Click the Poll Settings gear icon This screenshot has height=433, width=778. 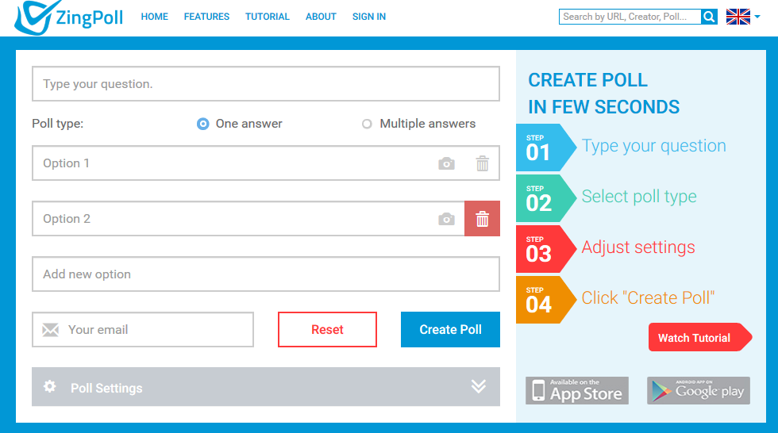[50, 387]
